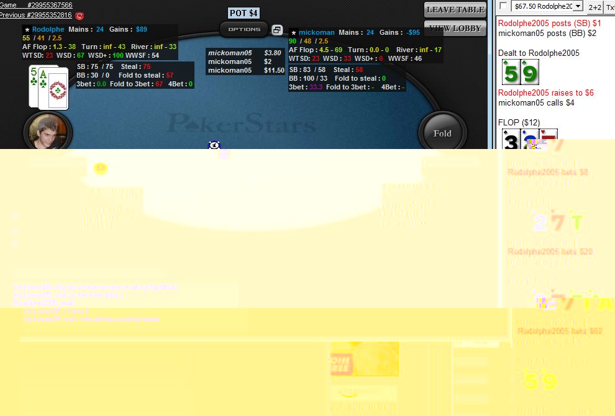The height and width of the screenshot is (416, 615).
Task: Open Previous #29955352816 hand link
Action: pos(35,15)
